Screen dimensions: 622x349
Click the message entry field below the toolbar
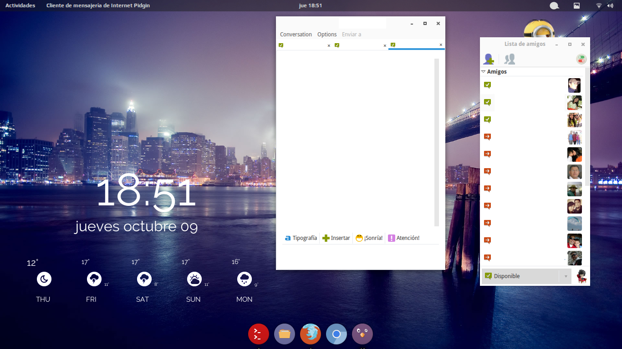pos(361,256)
